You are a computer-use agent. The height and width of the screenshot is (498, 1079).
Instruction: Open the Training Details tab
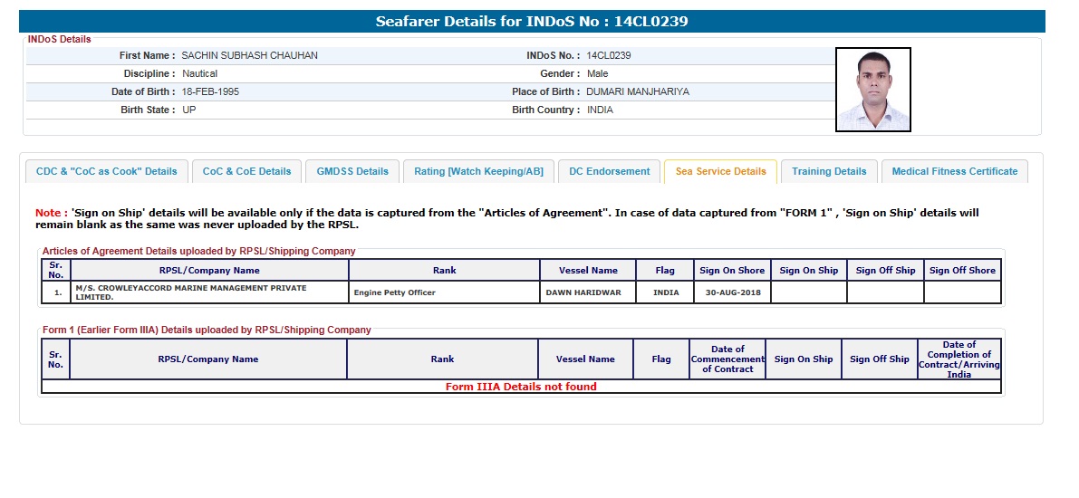pyautogui.click(x=829, y=171)
